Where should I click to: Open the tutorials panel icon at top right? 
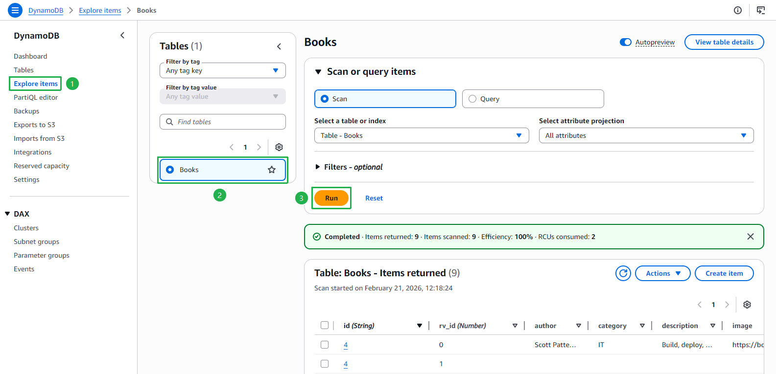pos(761,10)
